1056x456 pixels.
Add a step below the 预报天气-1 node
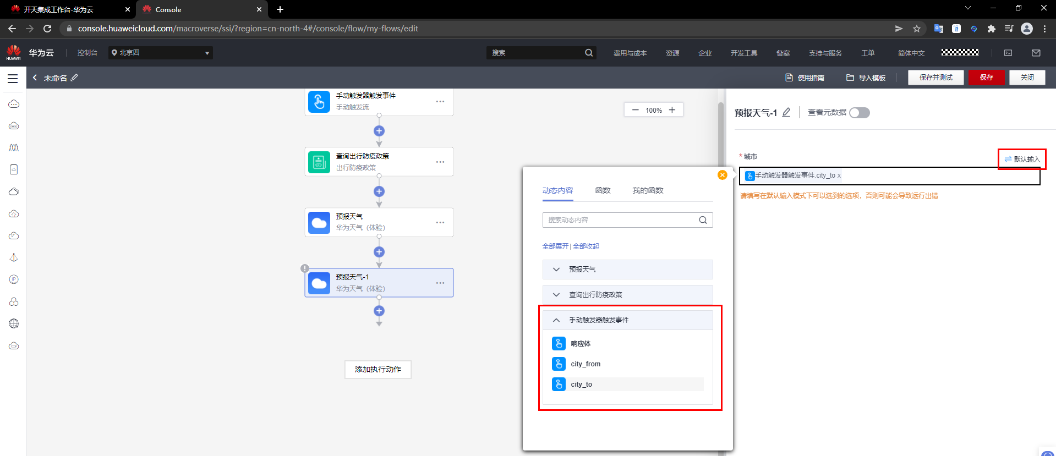379,311
